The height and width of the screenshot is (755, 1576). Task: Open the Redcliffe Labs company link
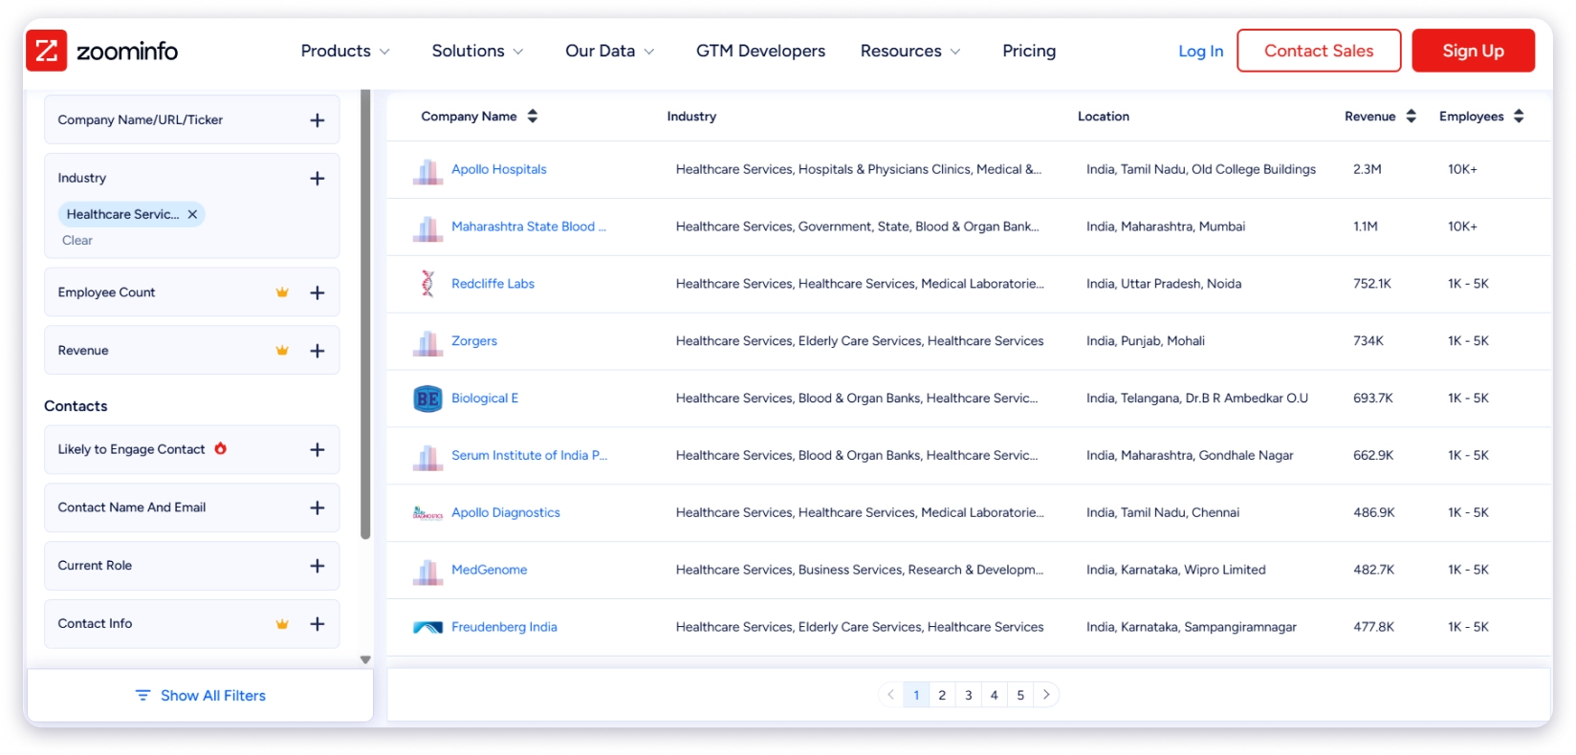tap(492, 284)
